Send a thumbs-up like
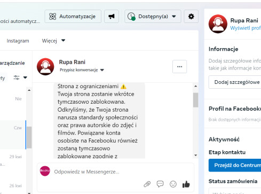This screenshot has height=194, width=261. [186, 184]
